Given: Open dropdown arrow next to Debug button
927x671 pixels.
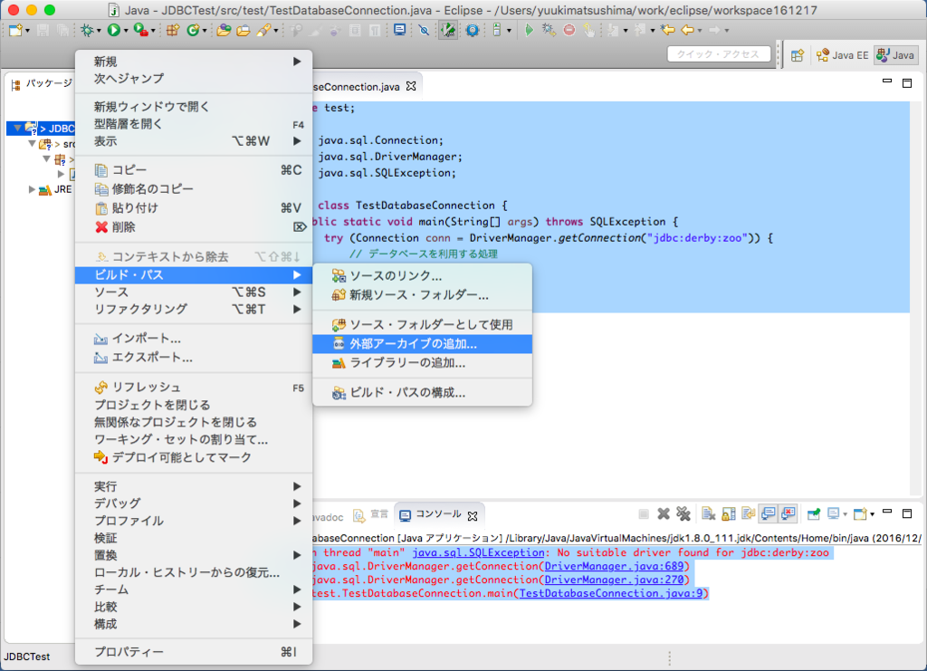Looking at the screenshot, I should click(x=99, y=31).
